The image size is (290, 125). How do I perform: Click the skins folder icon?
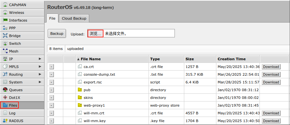[x=80, y=98]
